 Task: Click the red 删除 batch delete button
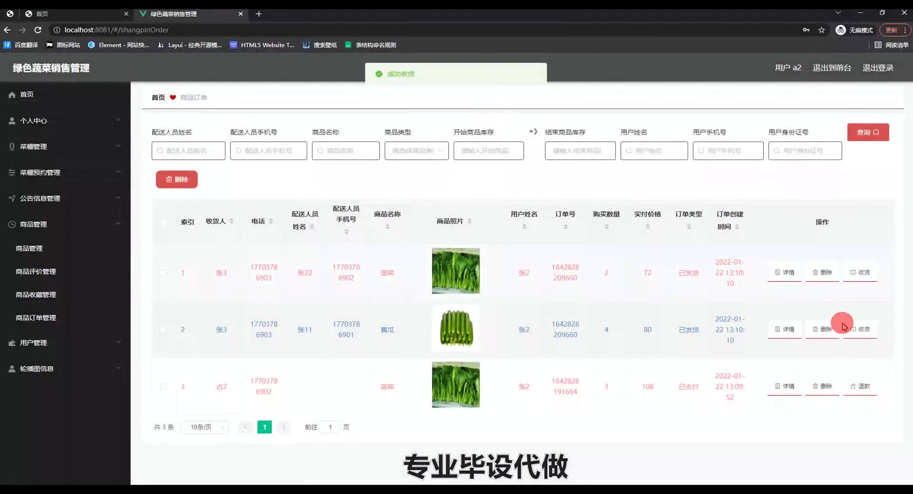177,179
